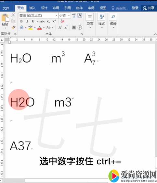This screenshot has height=183, width=157.
Task: Open the Editing group button
Action: pos(113,21)
